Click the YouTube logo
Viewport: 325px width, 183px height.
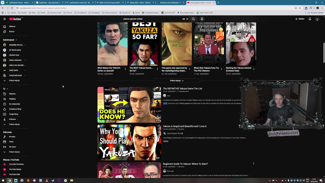pos(16,19)
